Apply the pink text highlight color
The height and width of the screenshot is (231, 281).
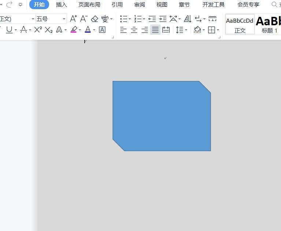click(x=74, y=30)
